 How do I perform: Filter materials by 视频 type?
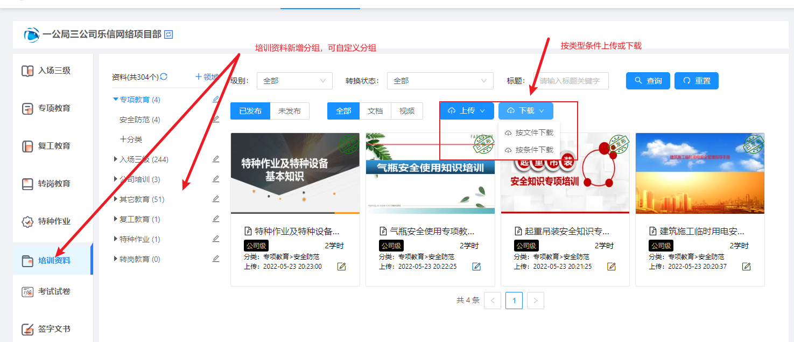[407, 111]
